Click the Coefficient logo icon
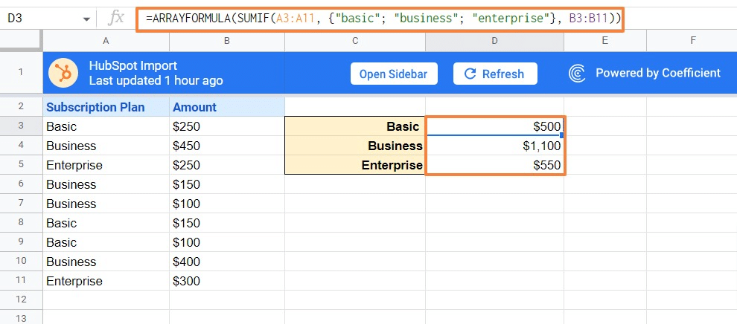The width and height of the screenshot is (737, 324). tap(578, 74)
